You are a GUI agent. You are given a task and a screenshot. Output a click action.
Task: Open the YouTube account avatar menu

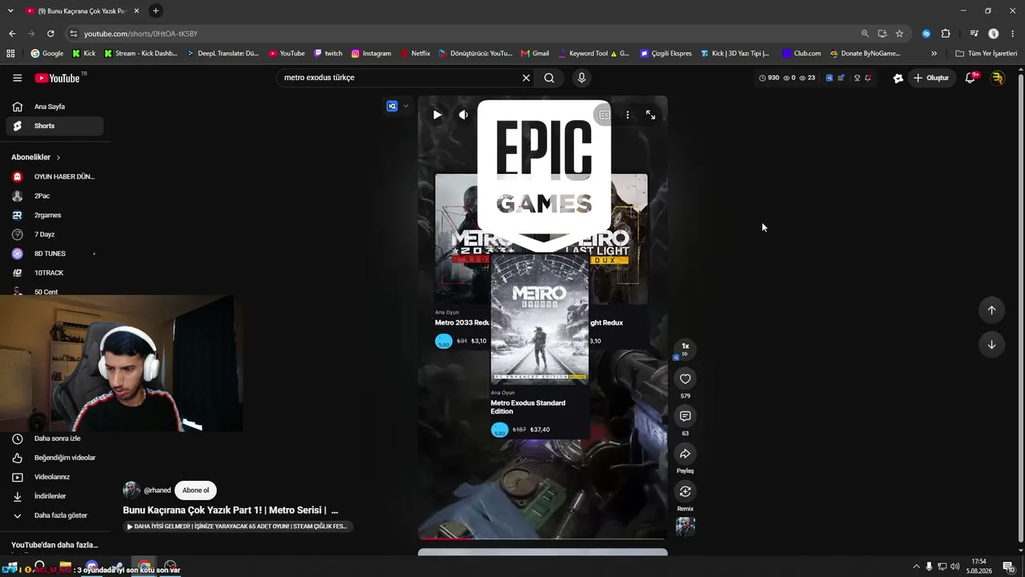(x=997, y=78)
